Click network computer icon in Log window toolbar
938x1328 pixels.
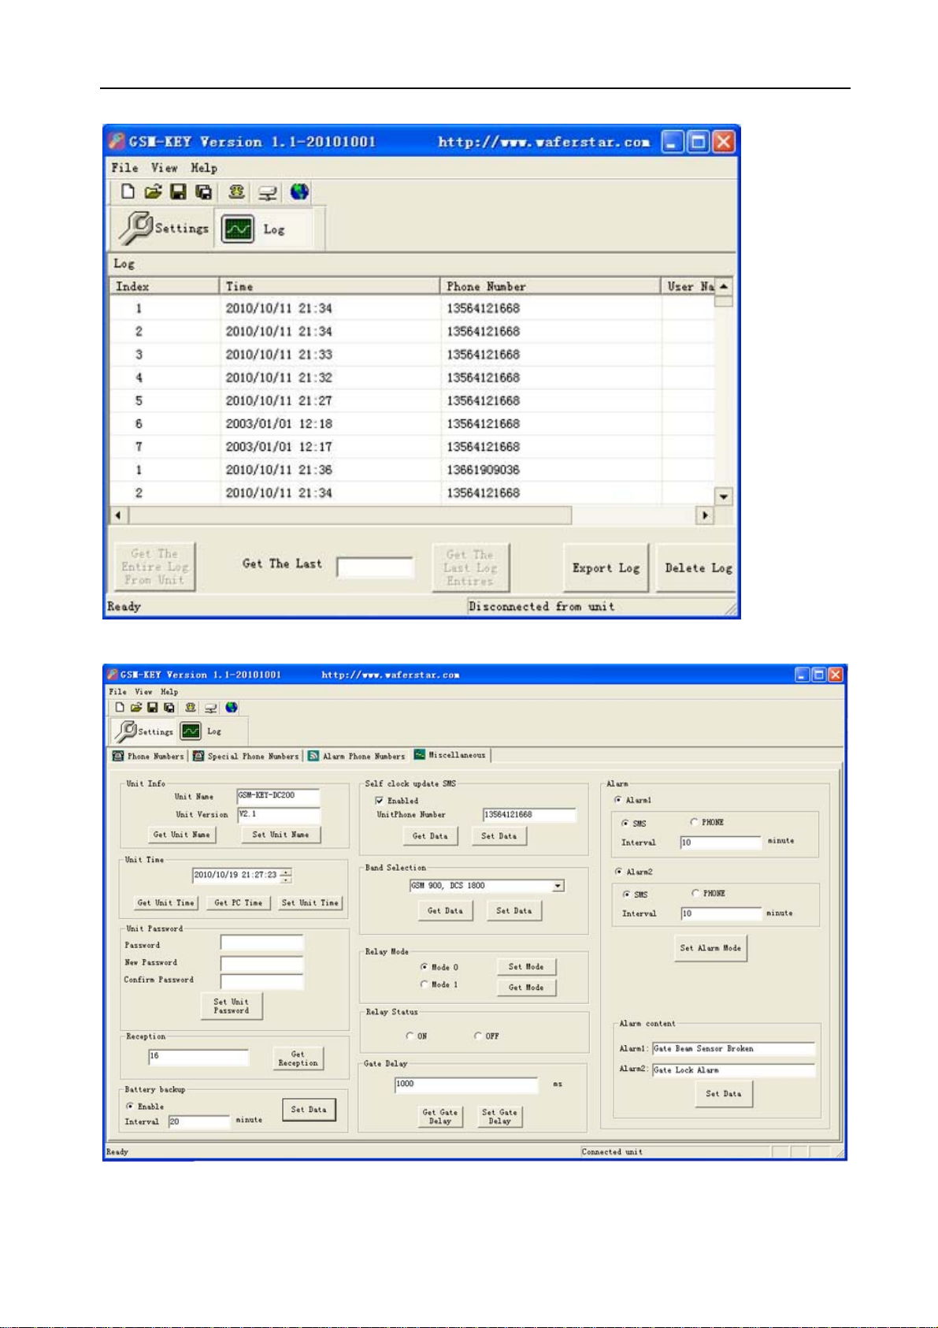[x=268, y=192]
